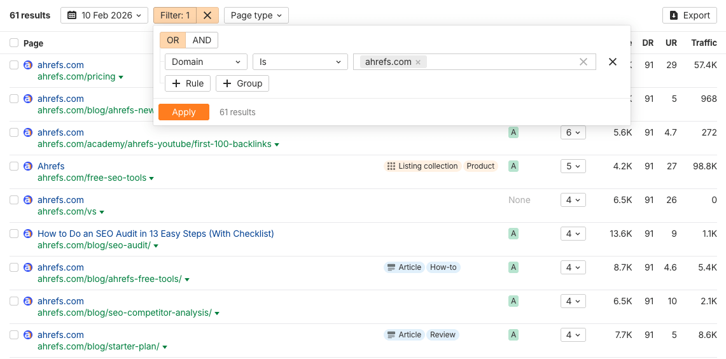This screenshot has width=726, height=359.
Task: Check the ahrefs.com/pricing row checkbox
Action: point(14,65)
